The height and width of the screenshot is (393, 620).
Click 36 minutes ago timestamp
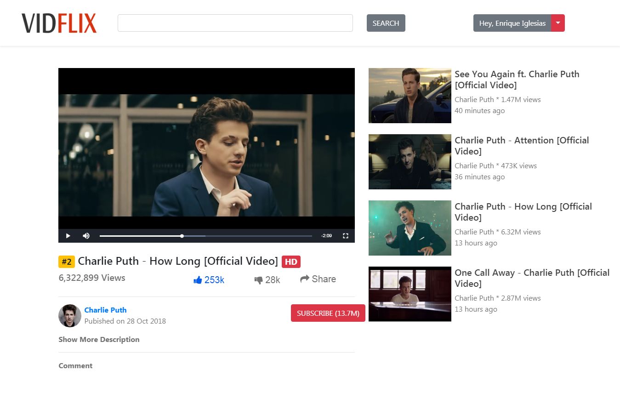click(480, 177)
